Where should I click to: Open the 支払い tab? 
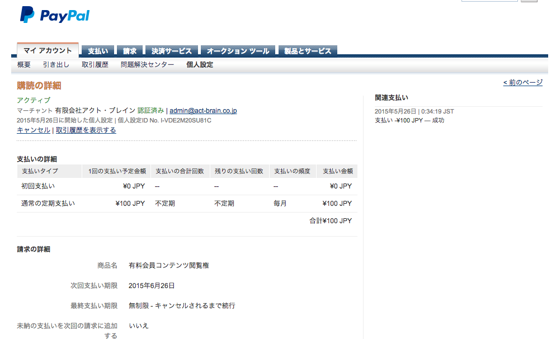[x=97, y=50]
